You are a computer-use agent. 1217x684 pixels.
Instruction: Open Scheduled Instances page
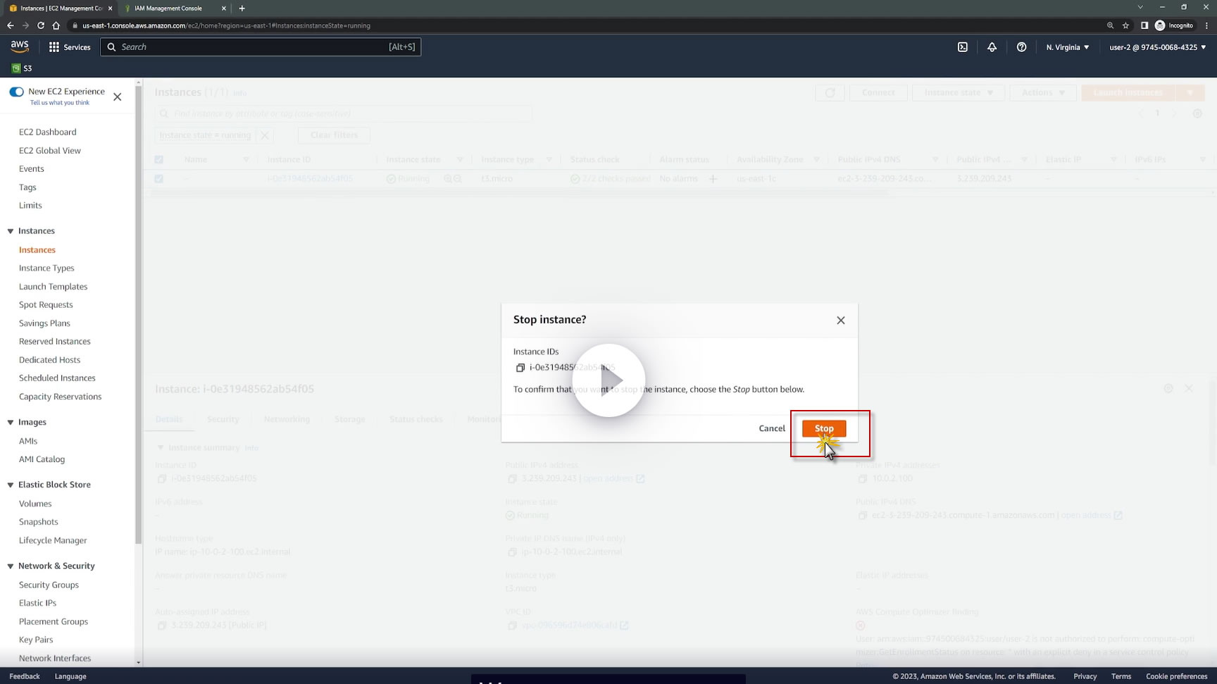(57, 378)
